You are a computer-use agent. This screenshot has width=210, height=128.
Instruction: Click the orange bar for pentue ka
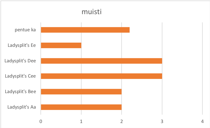click(85, 30)
